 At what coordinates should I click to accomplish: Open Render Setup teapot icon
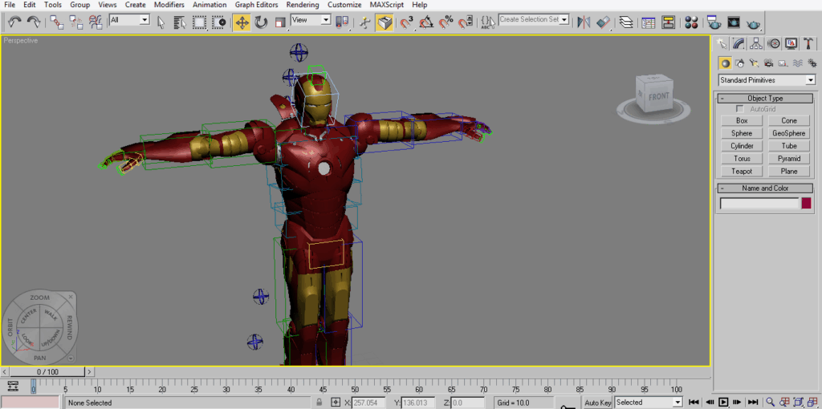[714, 22]
